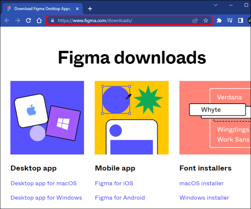This screenshot has height=209, width=251.
Task: Toggle the browser side panel
Action: pyautogui.click(x=240, y=21)
